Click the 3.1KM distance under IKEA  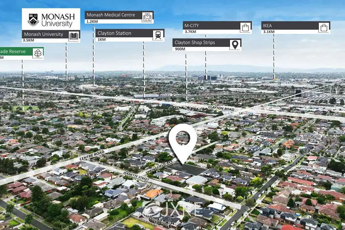tap(268, 31)
